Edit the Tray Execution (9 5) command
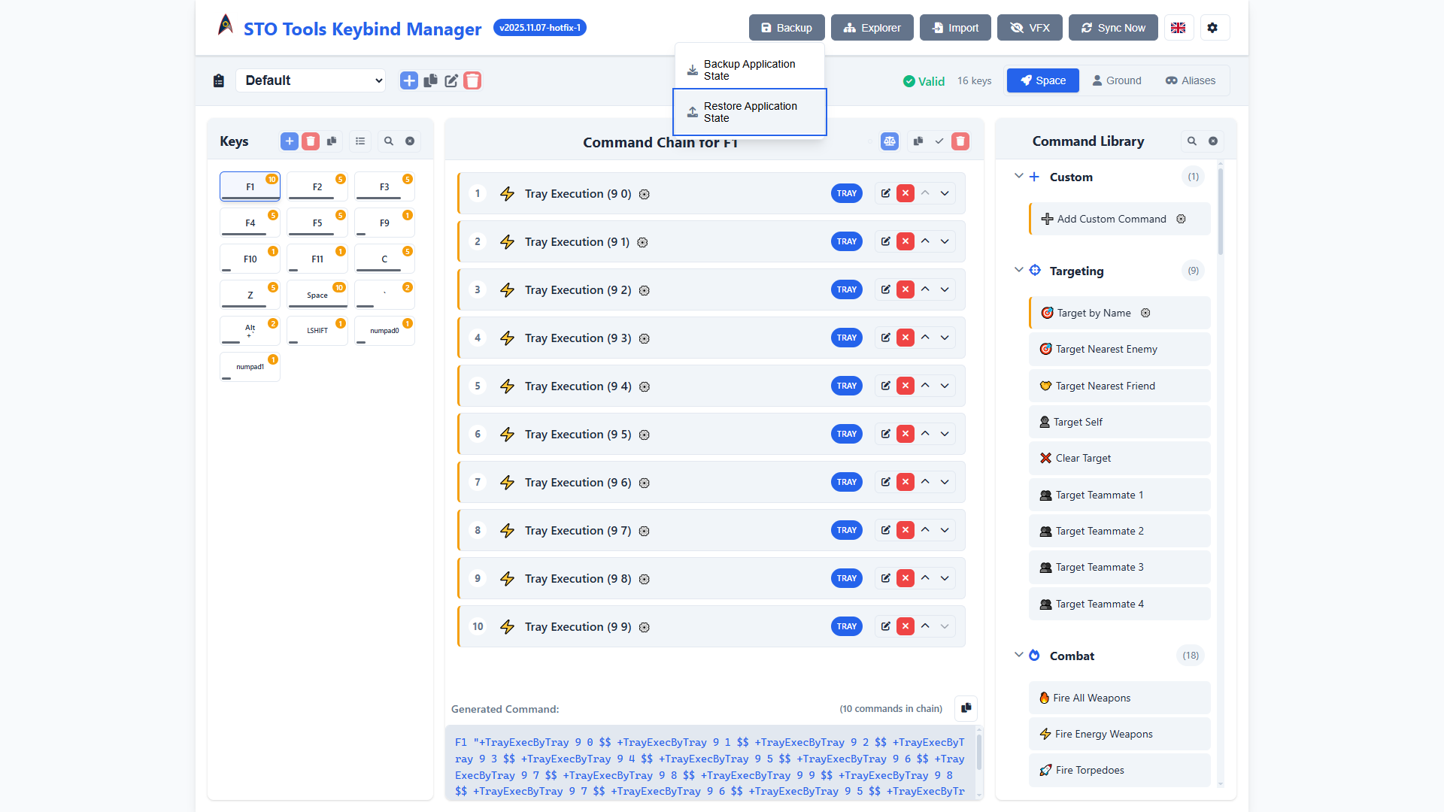The image size is (1444, 812). tap(886, 434)
